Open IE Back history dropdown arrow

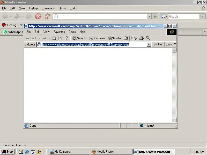(x=40, y=38)
